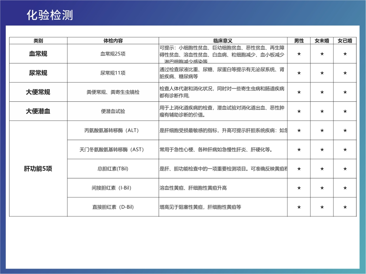Click the slide title 化验检测

pyautogui.click(x=50, y=15)
